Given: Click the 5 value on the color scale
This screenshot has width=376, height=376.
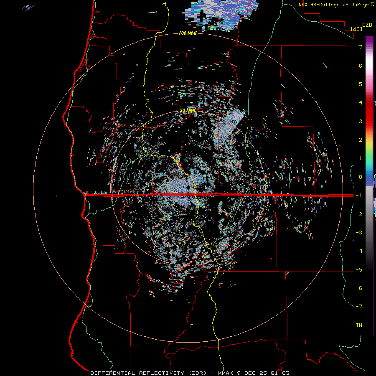Looking at the screenshot, I should point(361,84).
